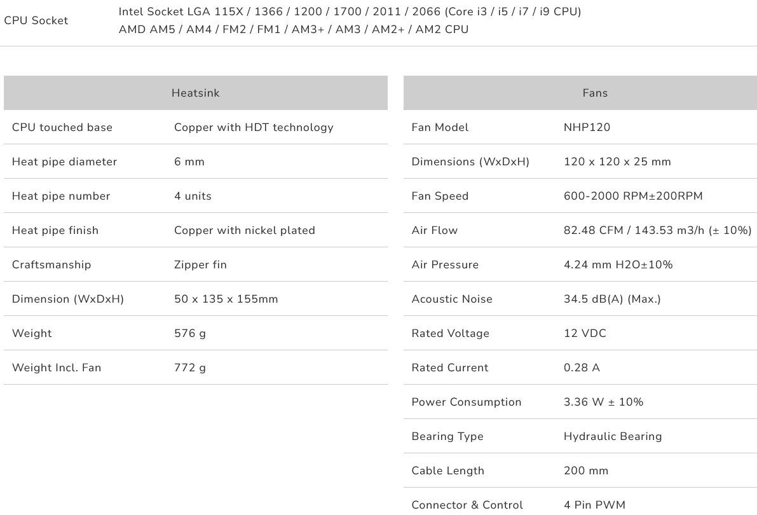This screenshot has width=757, height=515.
Task: Select the NHP120 fan model value
Action: coord(587,127)
